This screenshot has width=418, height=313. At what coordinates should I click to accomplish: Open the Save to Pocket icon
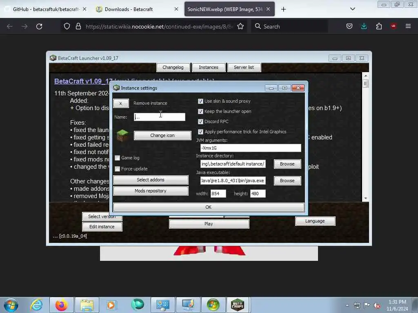tap(349, 26)
